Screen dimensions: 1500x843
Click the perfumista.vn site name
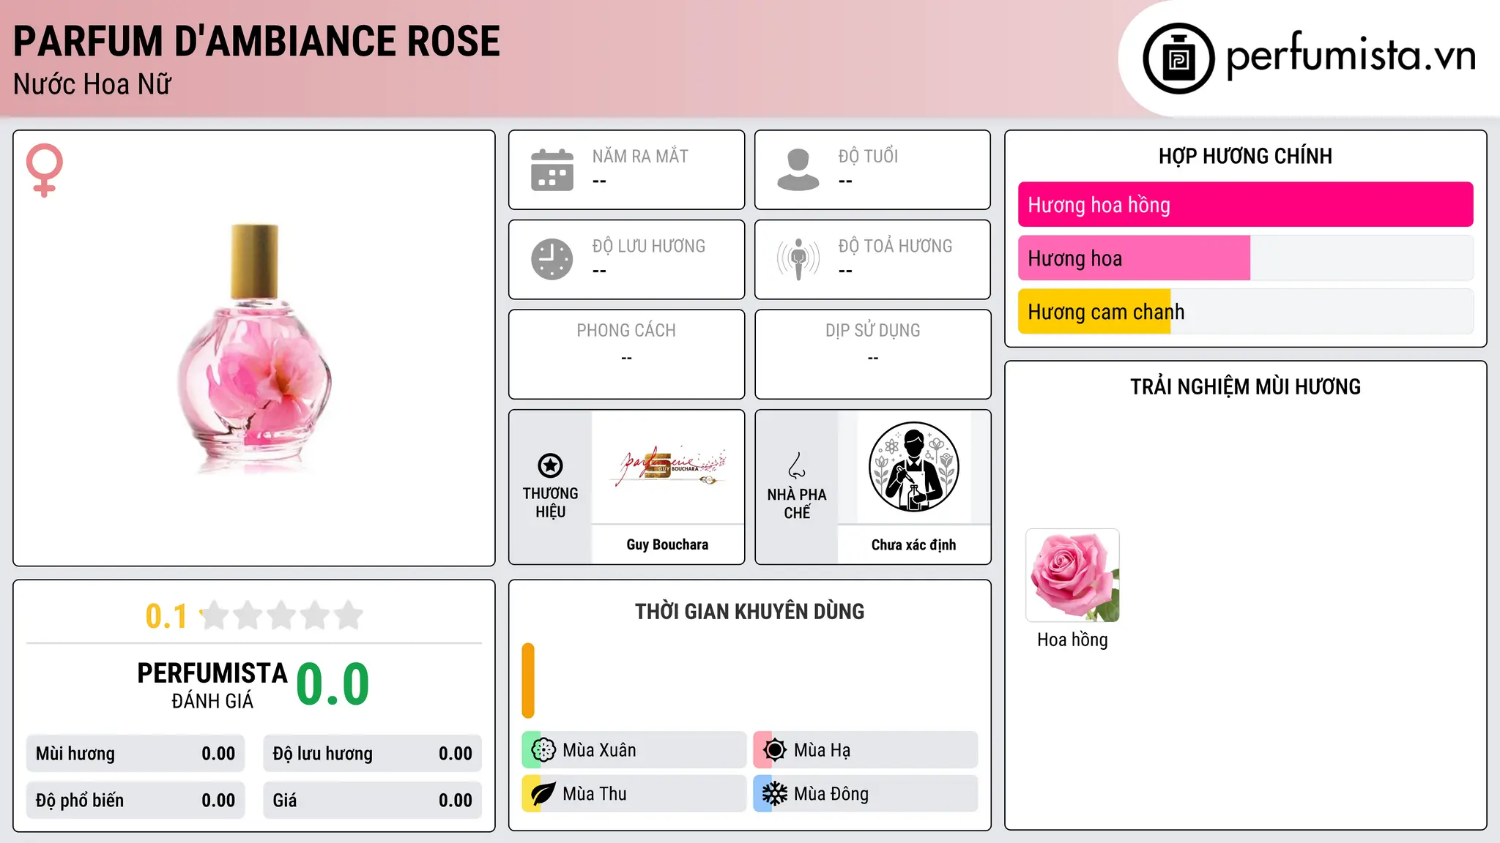(x=1351, y=56)
